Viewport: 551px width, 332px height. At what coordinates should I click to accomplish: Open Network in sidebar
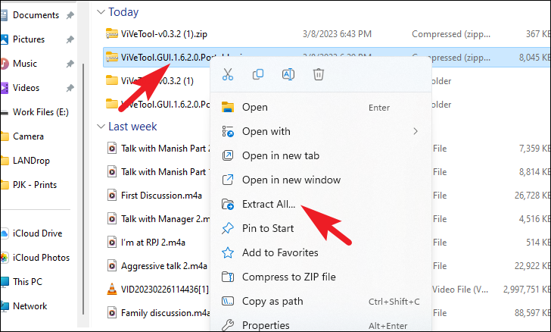tap(30, 306)
